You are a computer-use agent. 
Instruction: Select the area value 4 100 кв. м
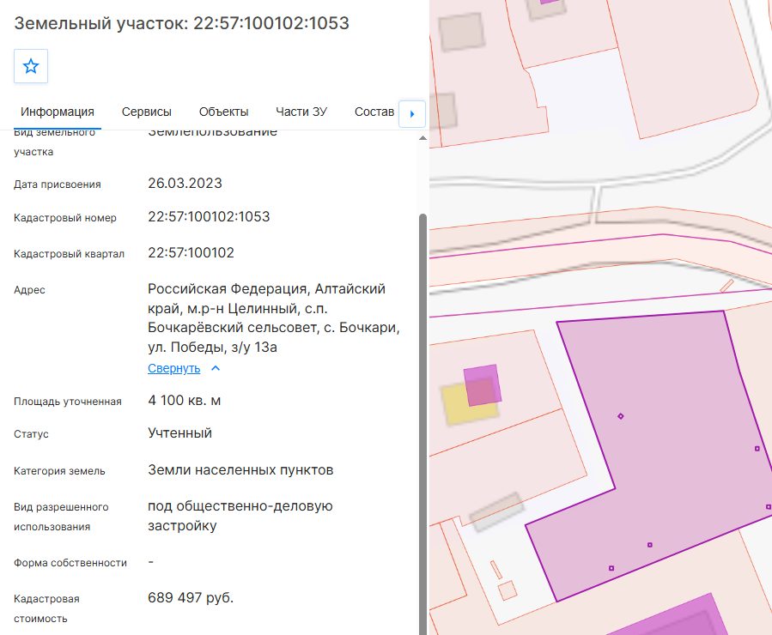[184, 400]
